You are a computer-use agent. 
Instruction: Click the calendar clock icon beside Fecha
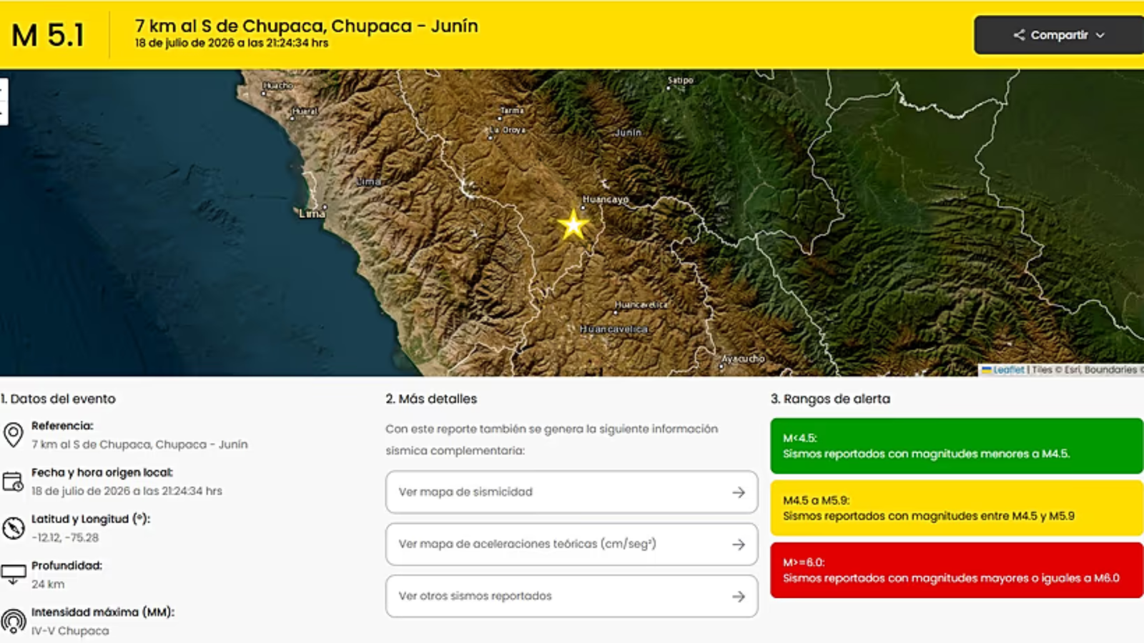(x=13, y=482)
